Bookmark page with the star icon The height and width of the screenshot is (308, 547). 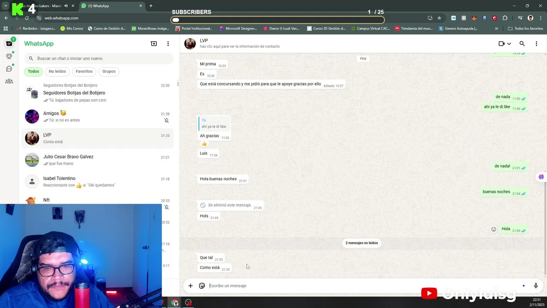click(x=439, y=18)
